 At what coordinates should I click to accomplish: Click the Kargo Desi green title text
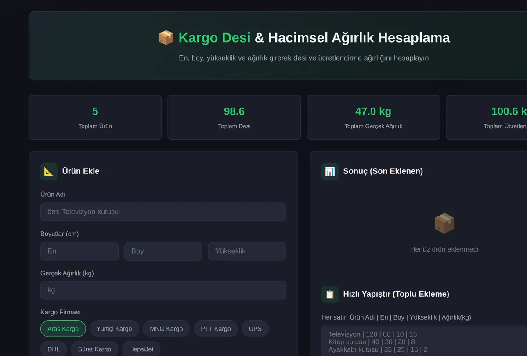pos(214,38)
